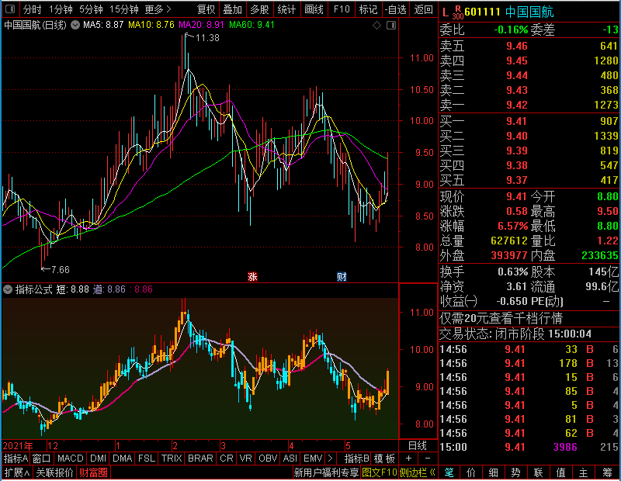Image resolution: width=621 pixels, height=481 pixels.
Task: Select the 筹 chip distribution tab
Action: point(608,472)
